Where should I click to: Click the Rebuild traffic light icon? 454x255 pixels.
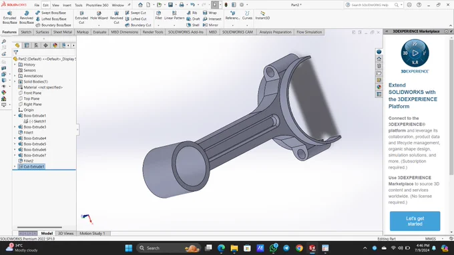tap(226, 5)
